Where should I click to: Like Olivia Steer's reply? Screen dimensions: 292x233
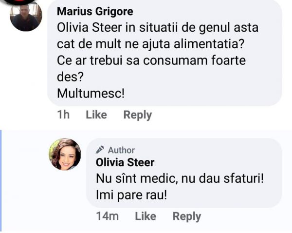point(145,216)
